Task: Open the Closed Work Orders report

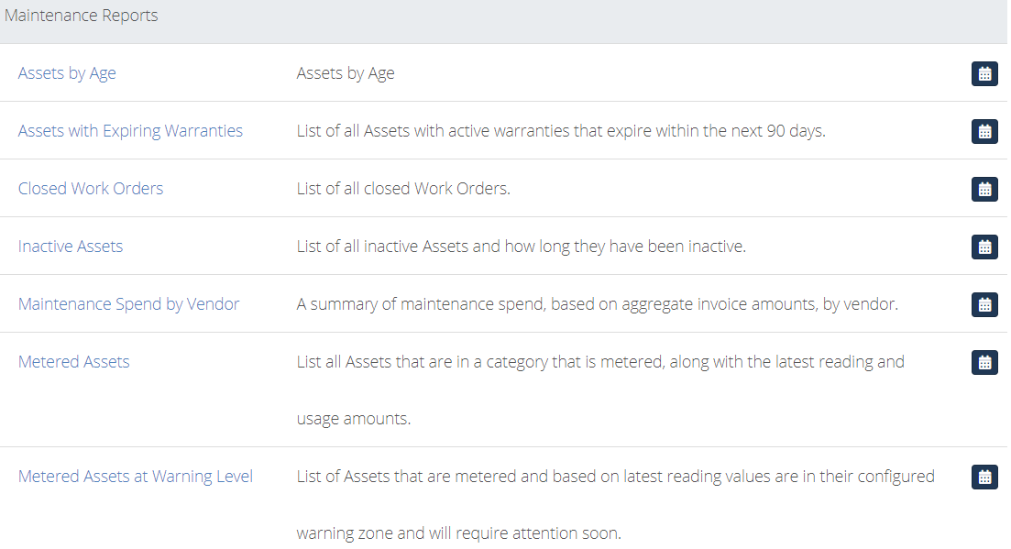Action: 90,188
